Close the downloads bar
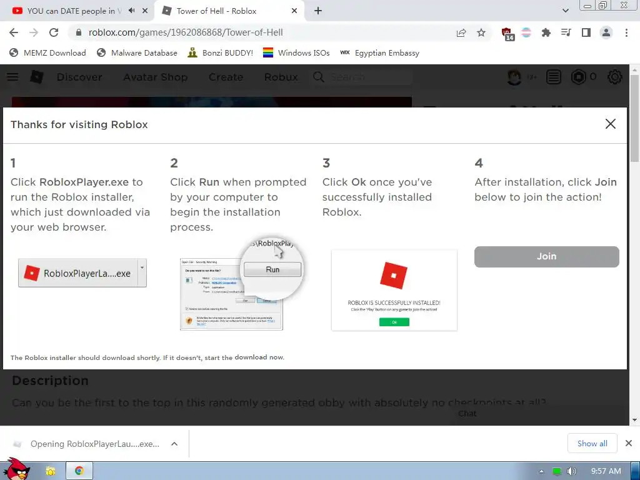The width and height of the screenshot is (640, 480). coord(629,443)
